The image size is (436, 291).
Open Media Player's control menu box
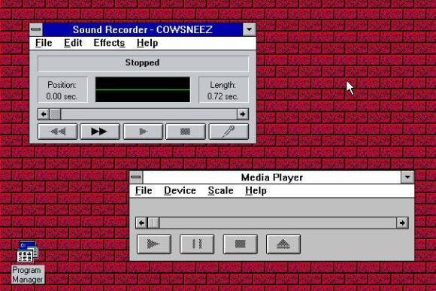136,177
